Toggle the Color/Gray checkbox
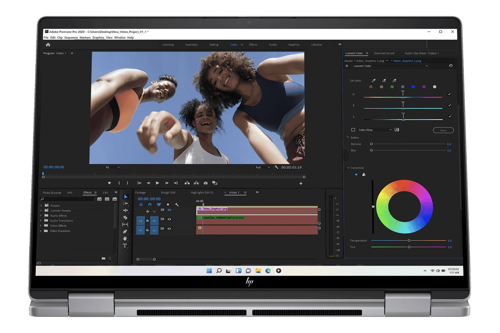500x333 pixels. coord(353,130)
